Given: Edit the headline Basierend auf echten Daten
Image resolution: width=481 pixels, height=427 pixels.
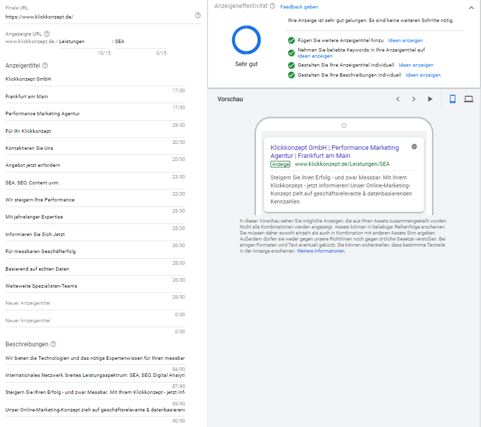Looking at the screenshot, I should point(95,269).
